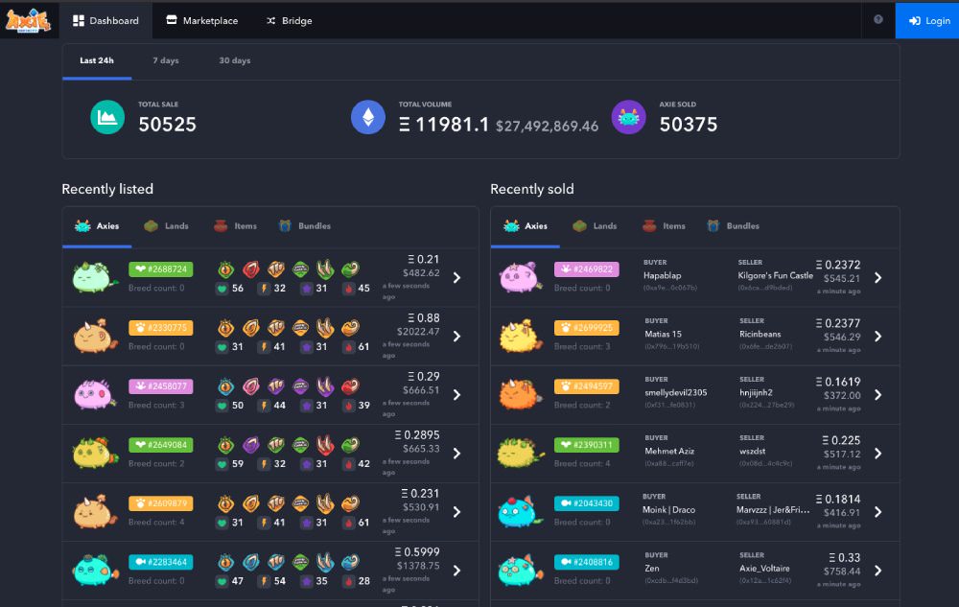Open sale arrow for Axie #2390311
This screenshot has height=607, width=959.
tap(878, 454)
